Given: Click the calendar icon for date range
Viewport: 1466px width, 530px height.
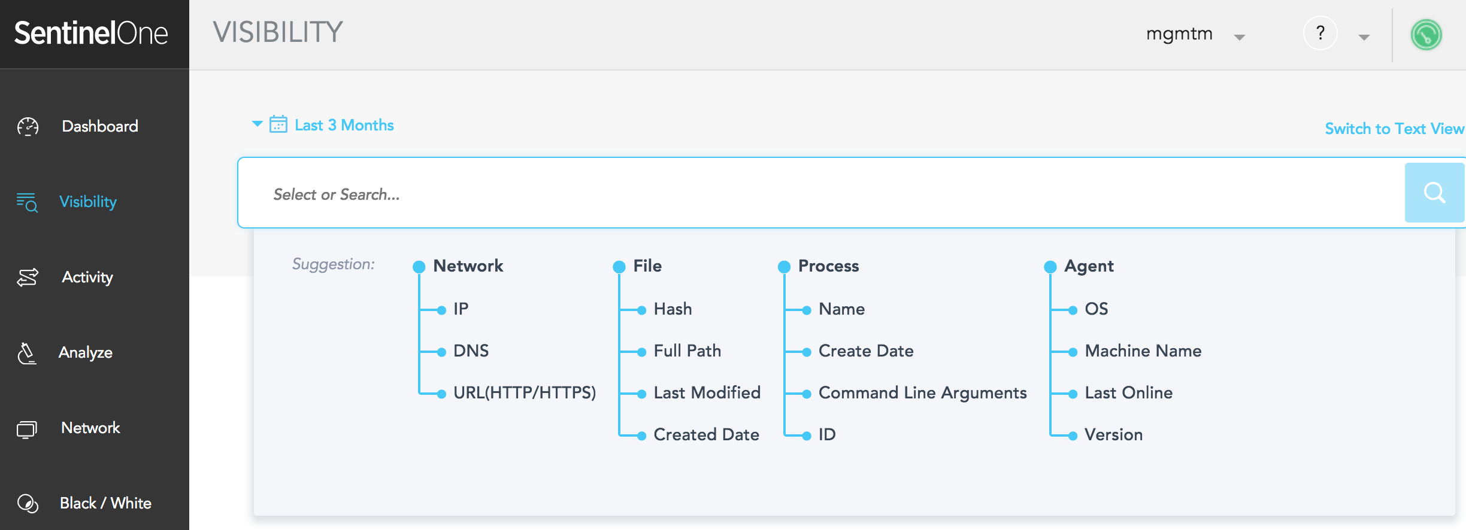Looking at the screenshot, I should point(278,124).
